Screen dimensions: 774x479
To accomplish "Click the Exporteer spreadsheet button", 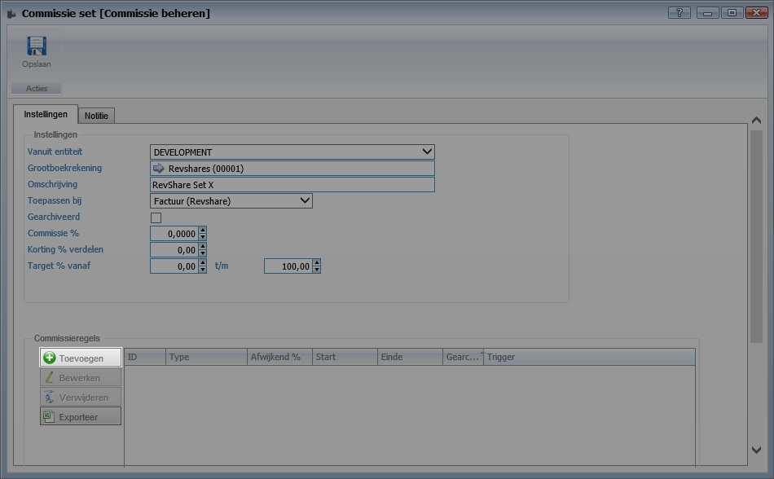I will [x=81, y=416].
